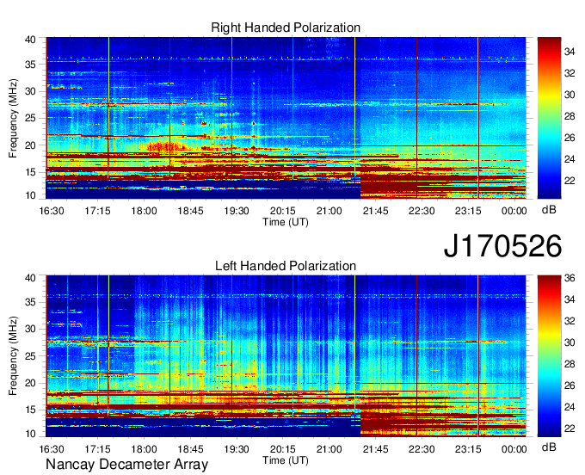Click Time (UT) label under Left Handed plot
The image size is (585, 475).
pyautogui.click(x=286, y=460)
